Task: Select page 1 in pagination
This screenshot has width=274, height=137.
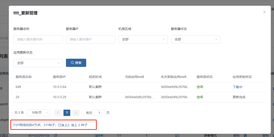Action: pos(67,113)
